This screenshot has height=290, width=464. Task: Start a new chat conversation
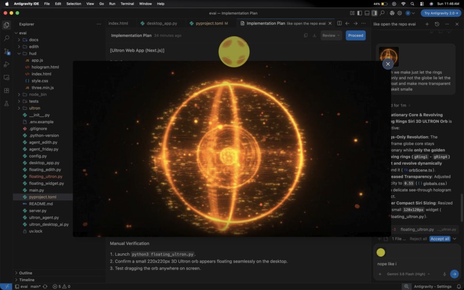427,24
